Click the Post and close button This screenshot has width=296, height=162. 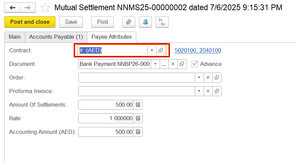(30, 22)
